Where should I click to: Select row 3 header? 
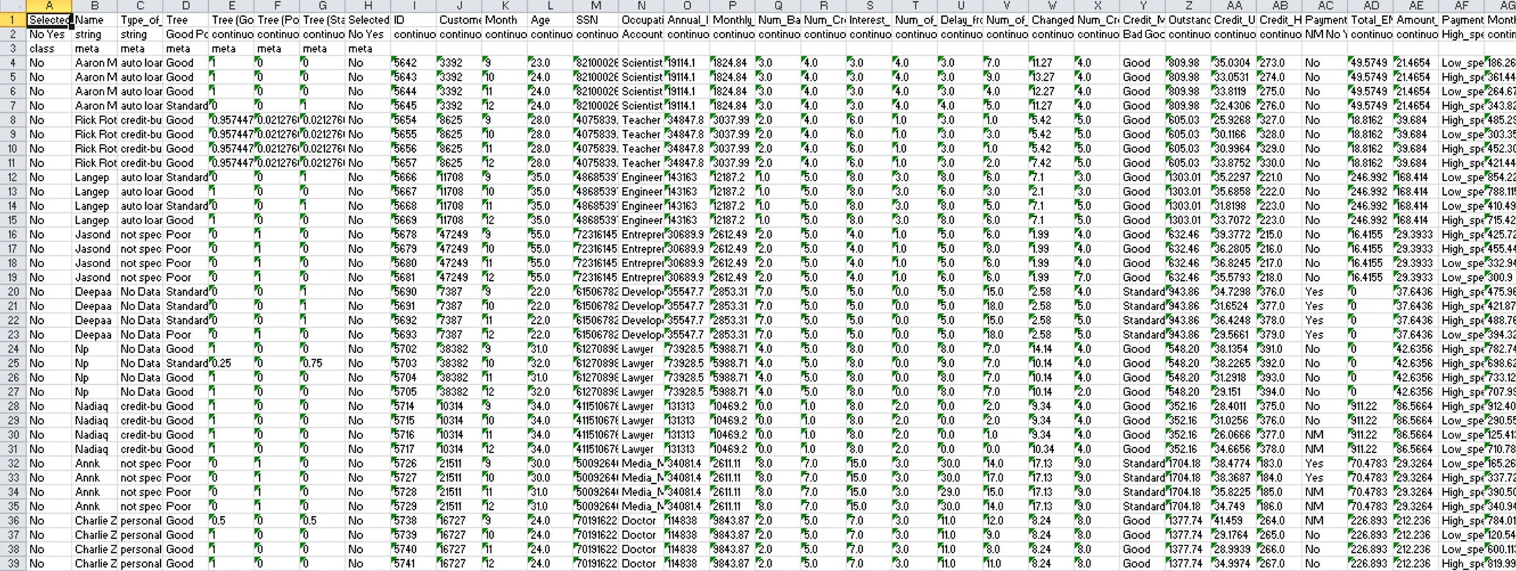pos(13,49)
